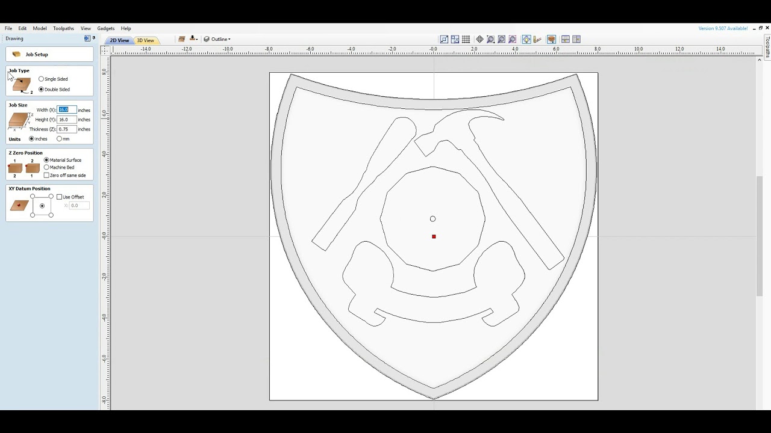Click the guidelines snap icon in view toolbar
Viewport: 771px width, 433px height.
pyautogui.click(x=444, y=39)
